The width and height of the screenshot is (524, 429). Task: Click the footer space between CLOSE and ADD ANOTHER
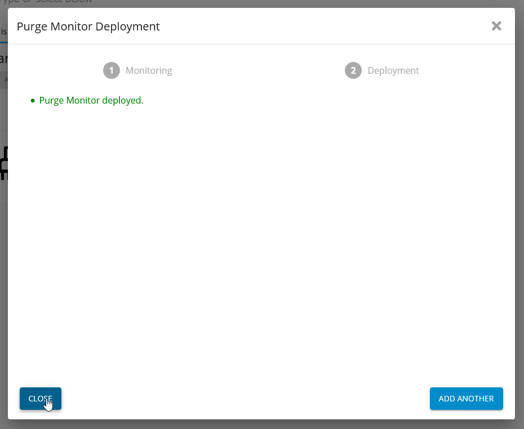tap(245, 399)
